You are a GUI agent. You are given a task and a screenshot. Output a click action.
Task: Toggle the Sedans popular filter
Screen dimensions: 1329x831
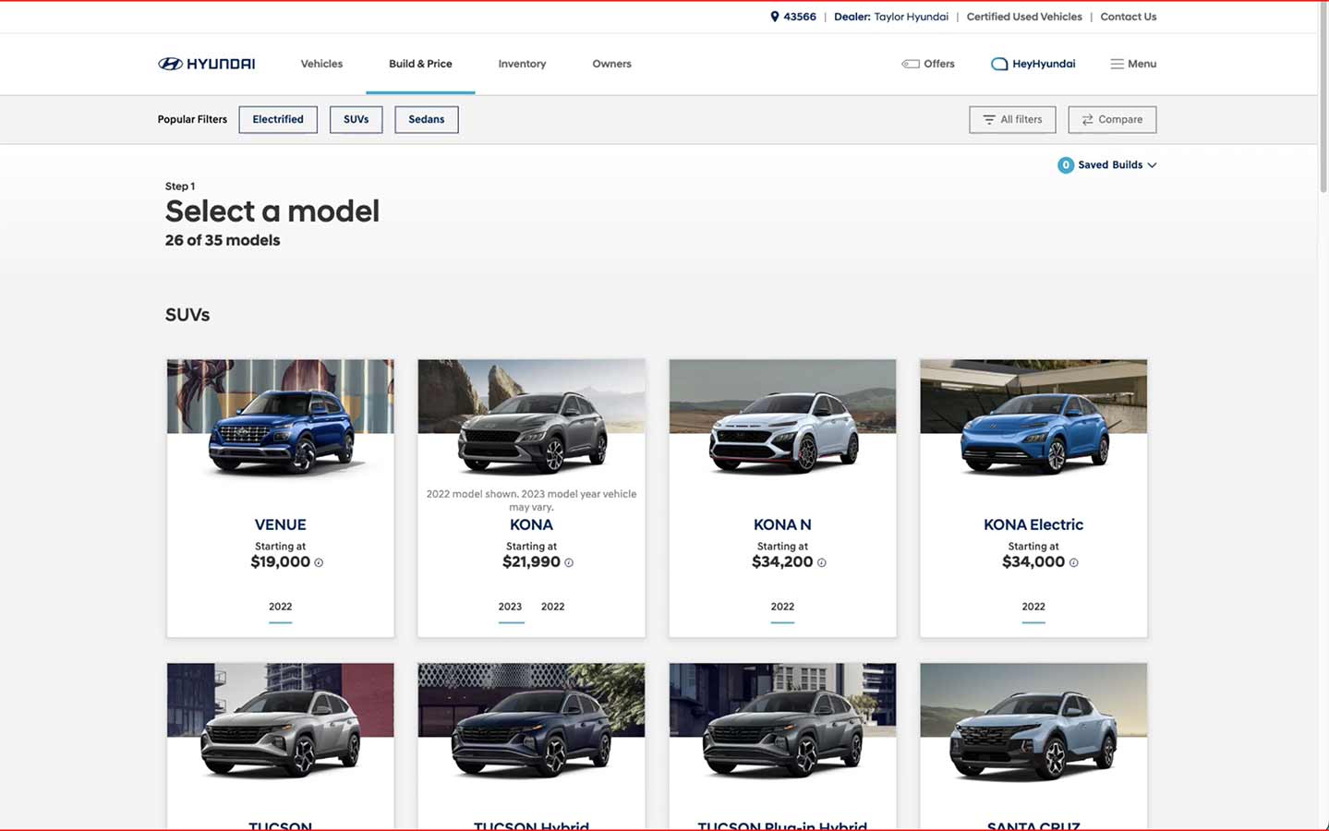coord(426,119)
